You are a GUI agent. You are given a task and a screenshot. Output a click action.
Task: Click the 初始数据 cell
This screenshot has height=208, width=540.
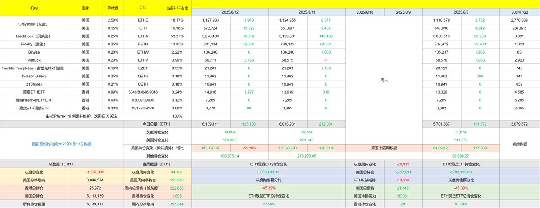(520, 144)
